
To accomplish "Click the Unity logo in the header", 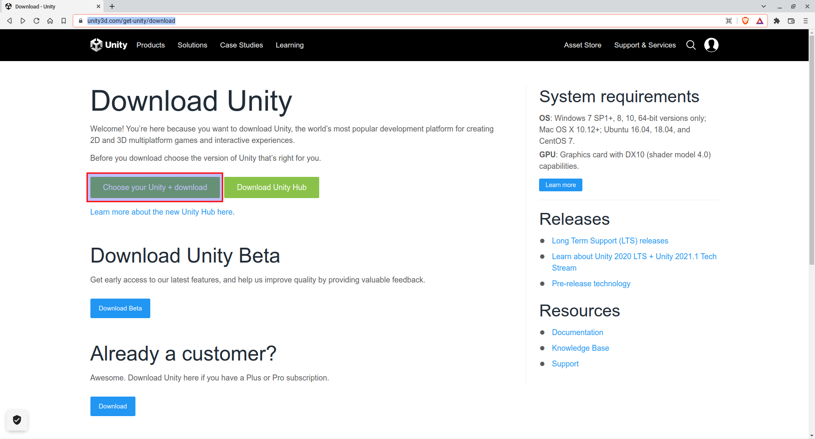I will tap(108, 45).
